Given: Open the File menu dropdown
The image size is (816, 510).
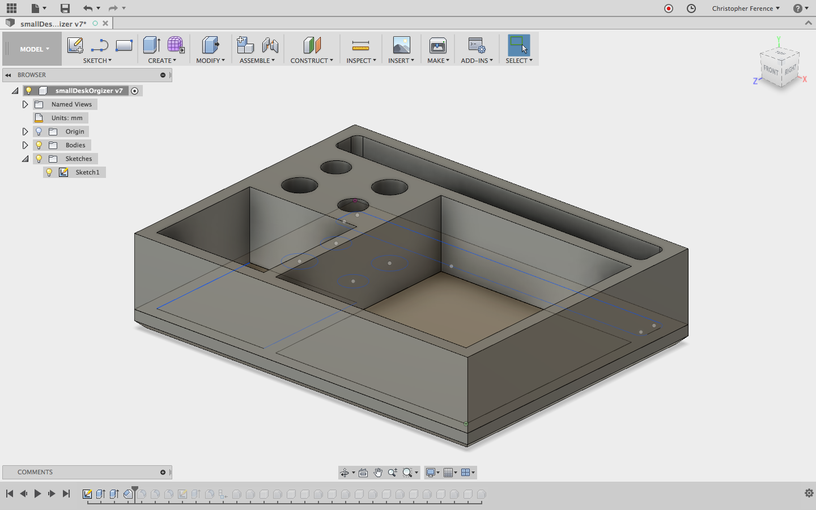Looking at the screenshot, I should pos(39,8).
